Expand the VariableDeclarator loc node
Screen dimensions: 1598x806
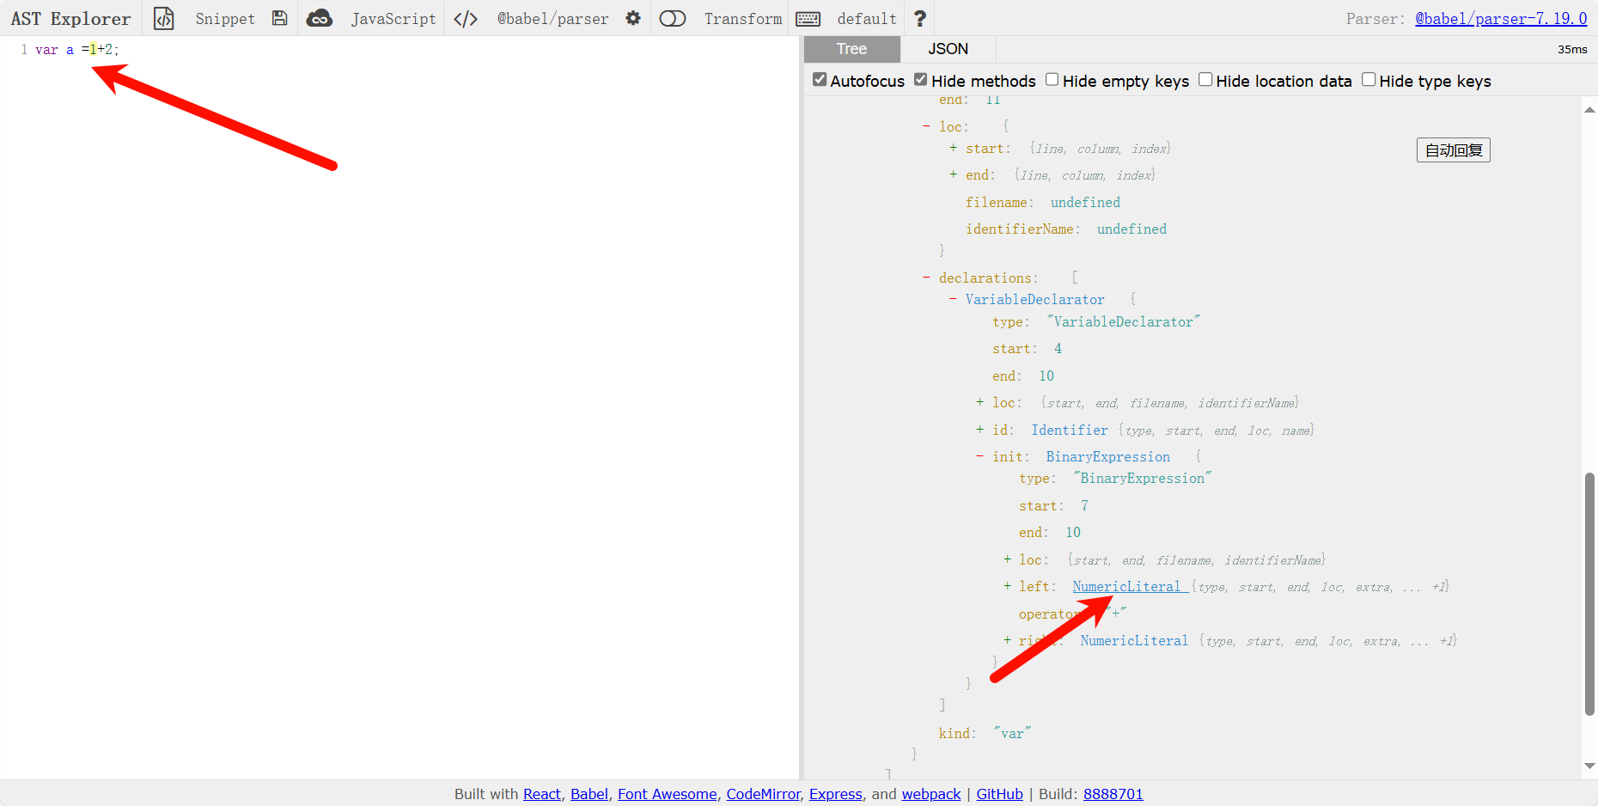[x=979, y=402]
